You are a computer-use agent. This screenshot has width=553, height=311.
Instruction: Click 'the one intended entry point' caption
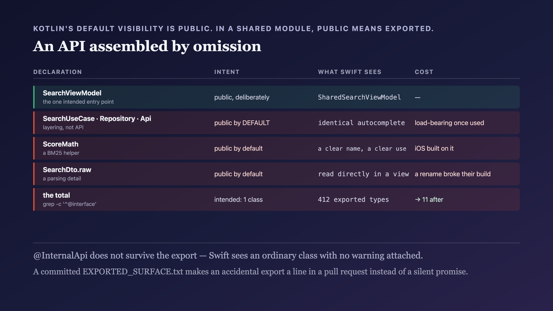[x=78, y=102]
